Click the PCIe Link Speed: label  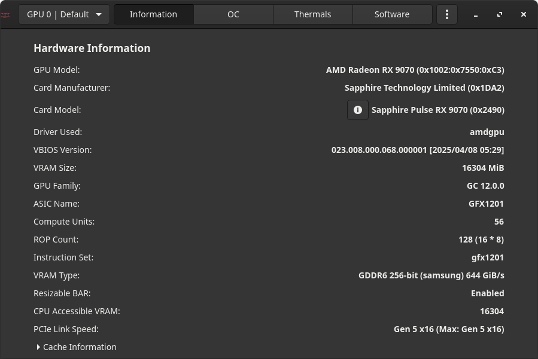[x=66, y=329]
